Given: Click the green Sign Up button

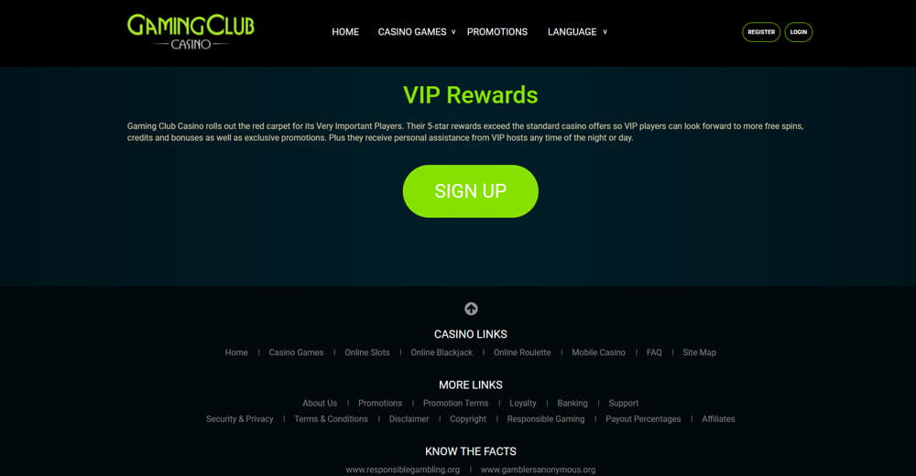Looking at the screenshot, I should [470, 191].
